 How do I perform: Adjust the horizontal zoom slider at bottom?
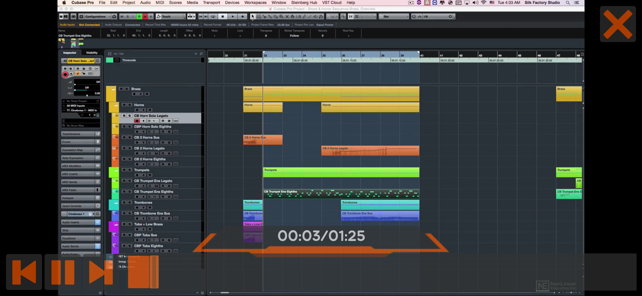pos(571,293)
